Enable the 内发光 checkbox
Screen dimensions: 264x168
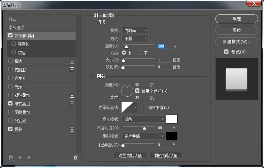[x=11, y=78]
